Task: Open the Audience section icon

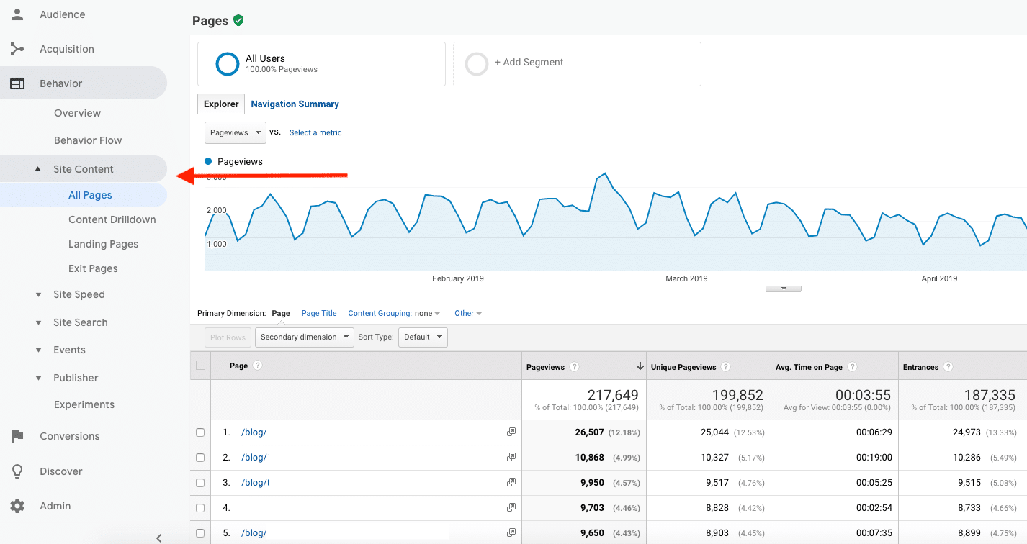Action: [17, 14]
